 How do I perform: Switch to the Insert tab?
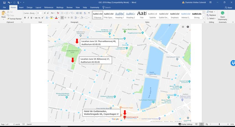pyautogui.click(x=21, y=7)
